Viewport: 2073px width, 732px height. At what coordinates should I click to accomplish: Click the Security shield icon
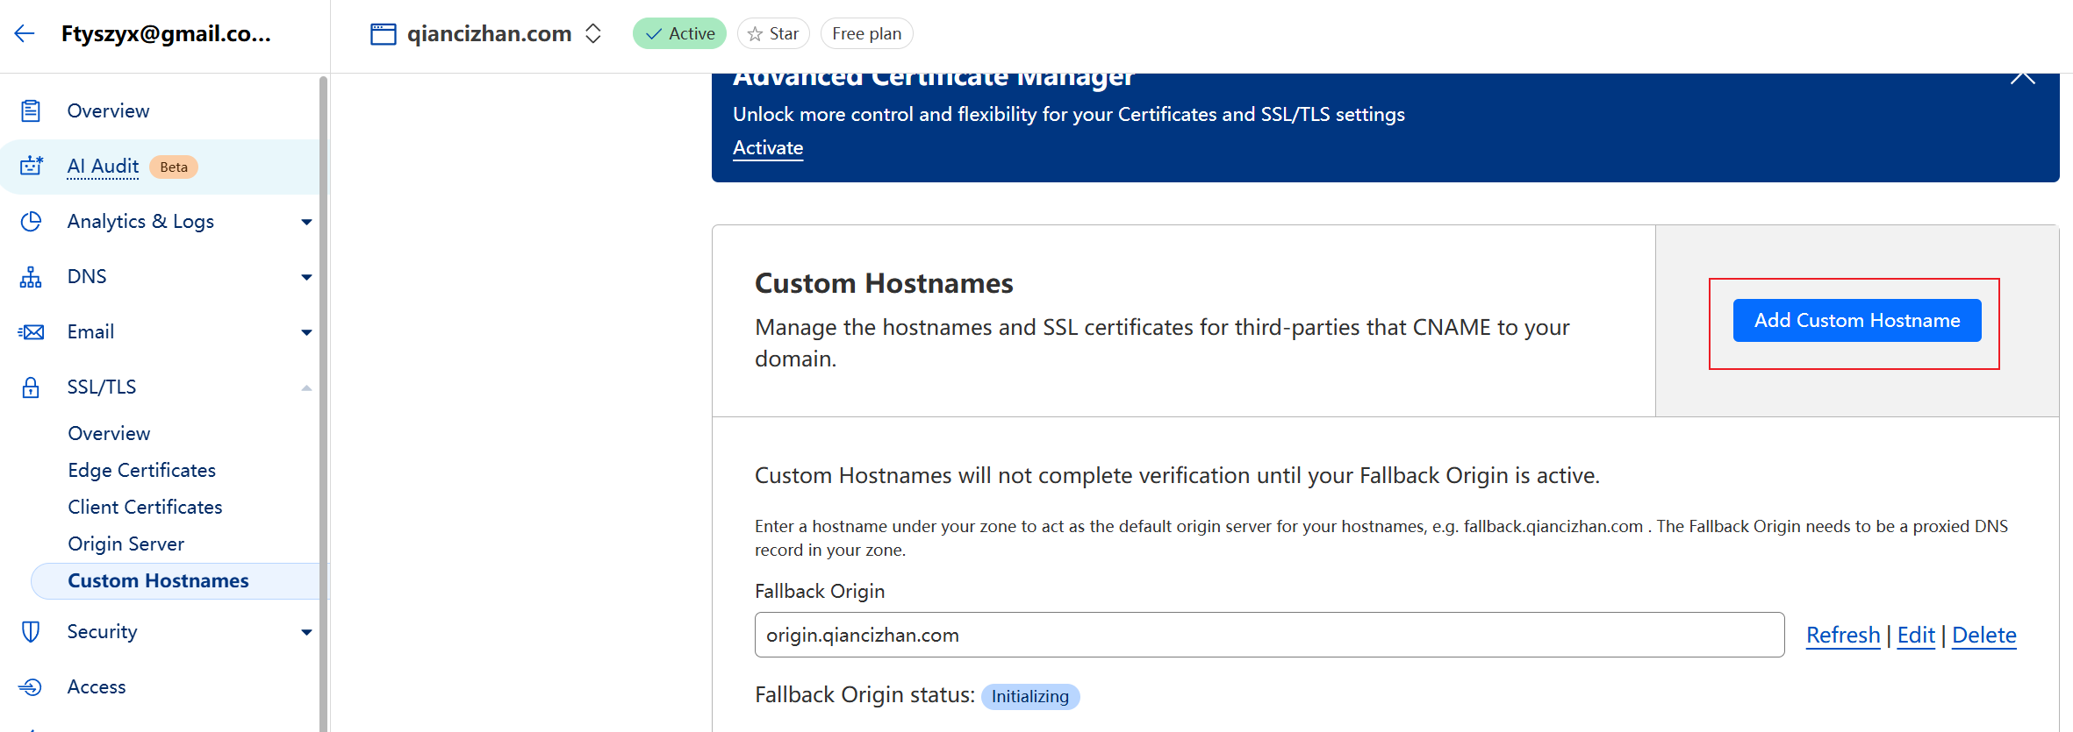[31, 631]
